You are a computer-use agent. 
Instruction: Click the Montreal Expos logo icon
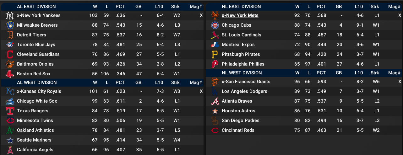pyautogui.click(x=215, y=45)
